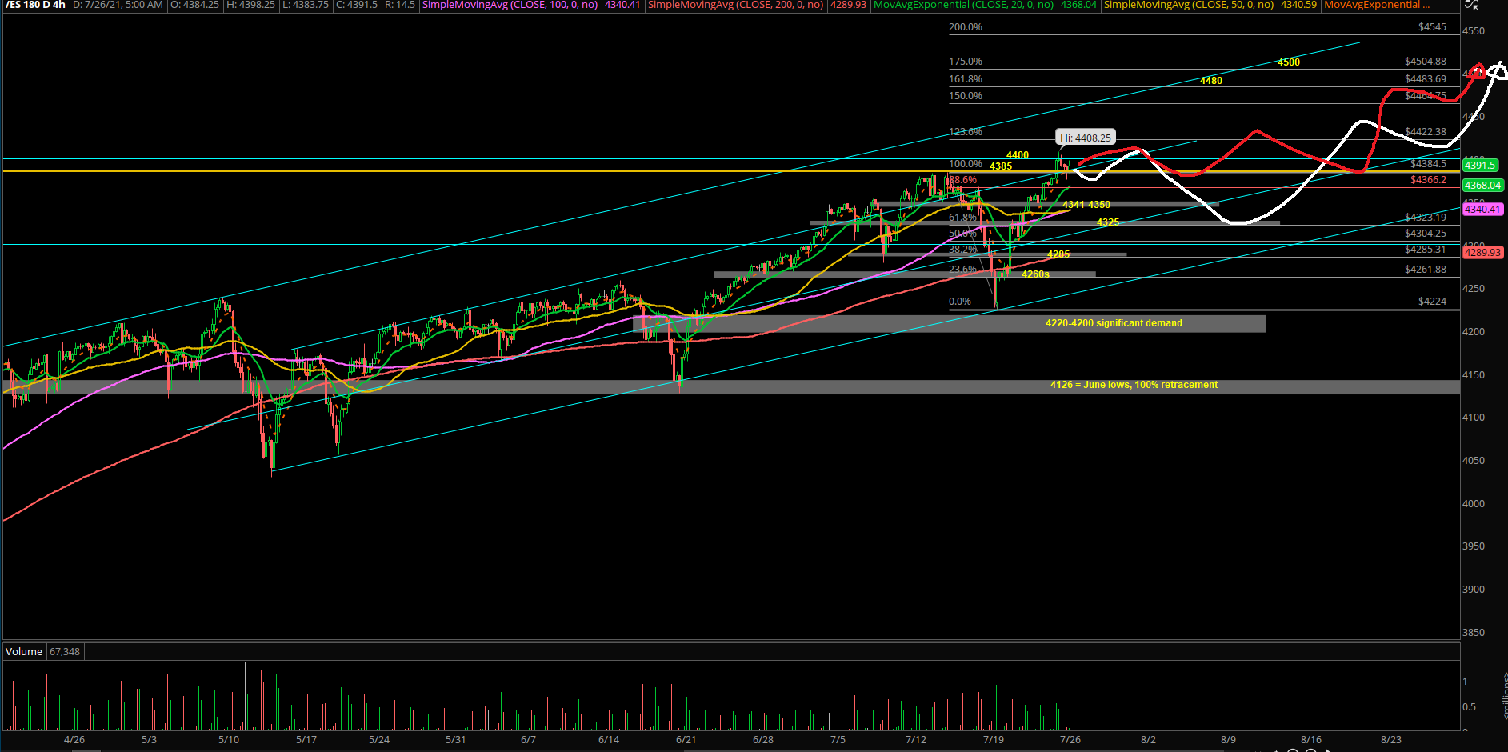Open the /ES 180 D 4h timeframe selector

coord(32,5)
